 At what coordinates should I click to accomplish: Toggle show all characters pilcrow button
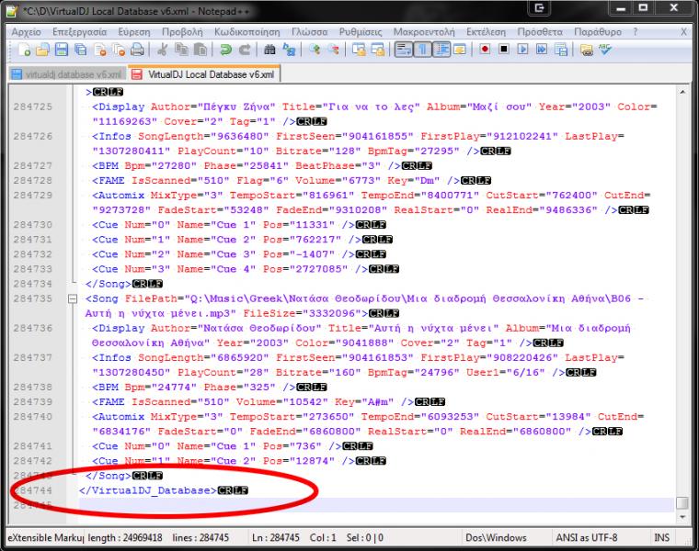pos(422,50)
